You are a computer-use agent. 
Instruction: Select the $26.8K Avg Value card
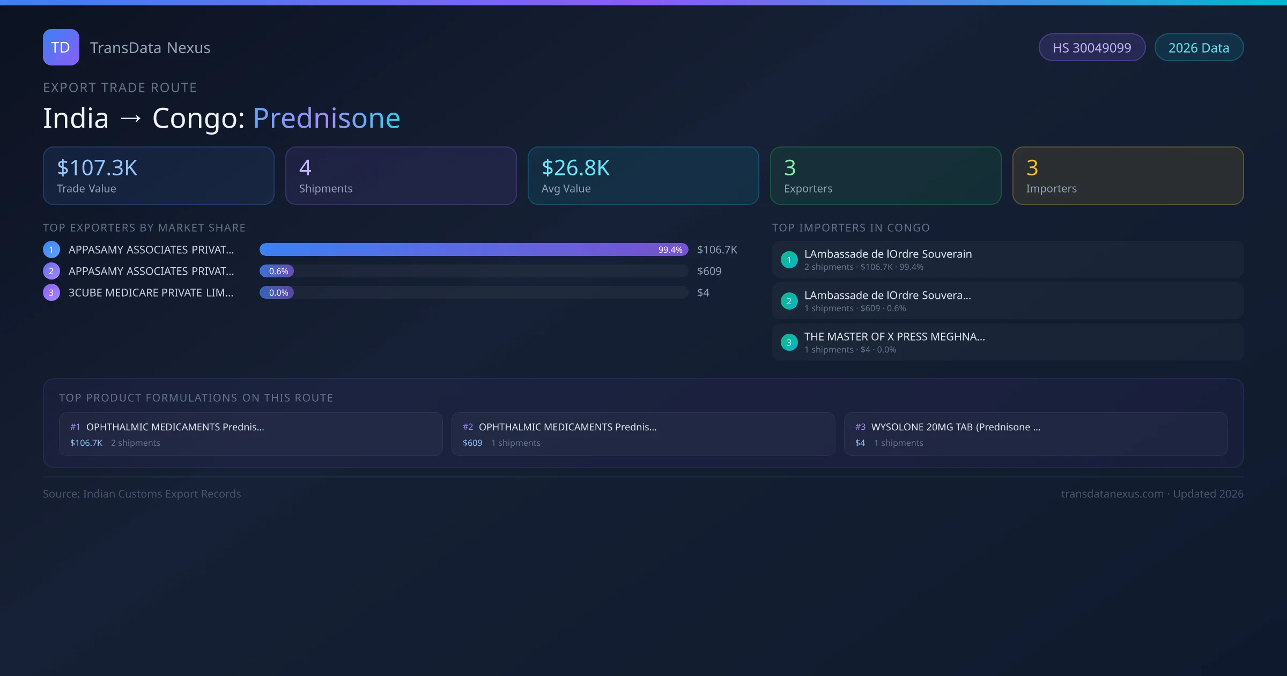point(643,176)
